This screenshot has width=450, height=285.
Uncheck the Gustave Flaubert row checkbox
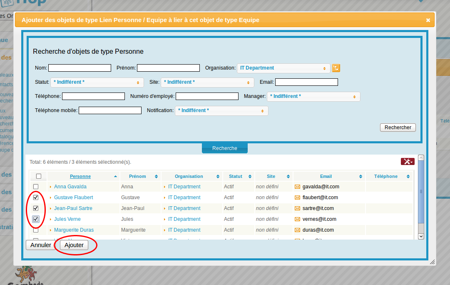tap(36, 197)
